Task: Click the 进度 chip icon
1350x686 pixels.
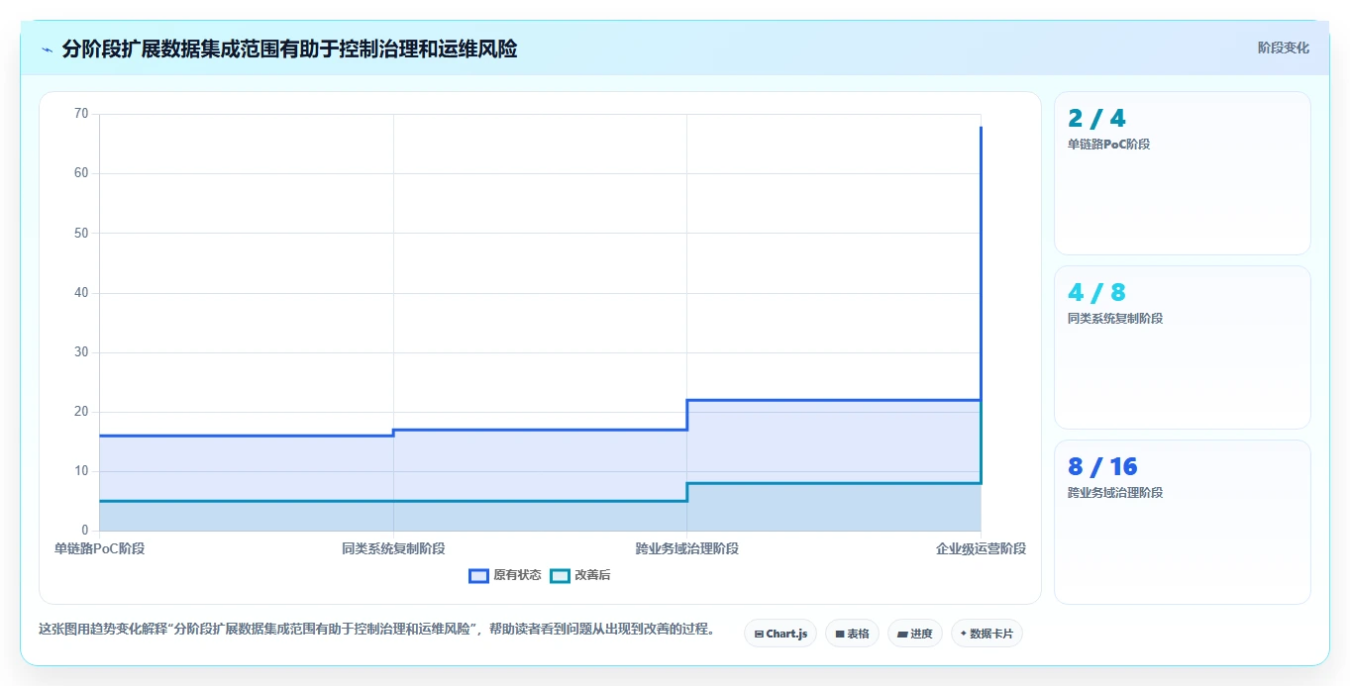Action: pos(903,634)
